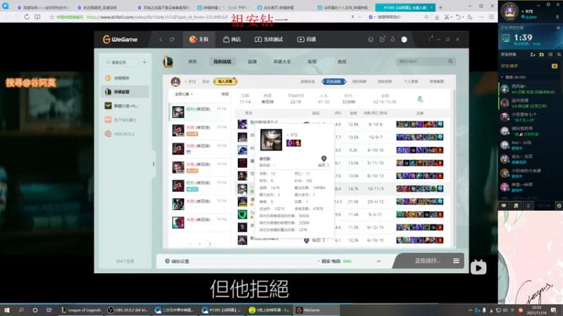The height and width of the screenshot is (316, 563).
Task: Click the 5/4/31 player champion portrait
Action: click(x=242, y=214)
